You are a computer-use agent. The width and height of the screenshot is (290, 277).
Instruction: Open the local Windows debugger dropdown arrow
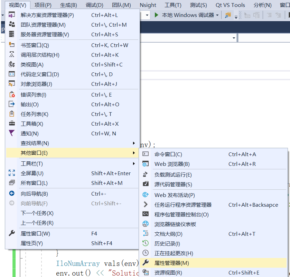tap(217, 15)
